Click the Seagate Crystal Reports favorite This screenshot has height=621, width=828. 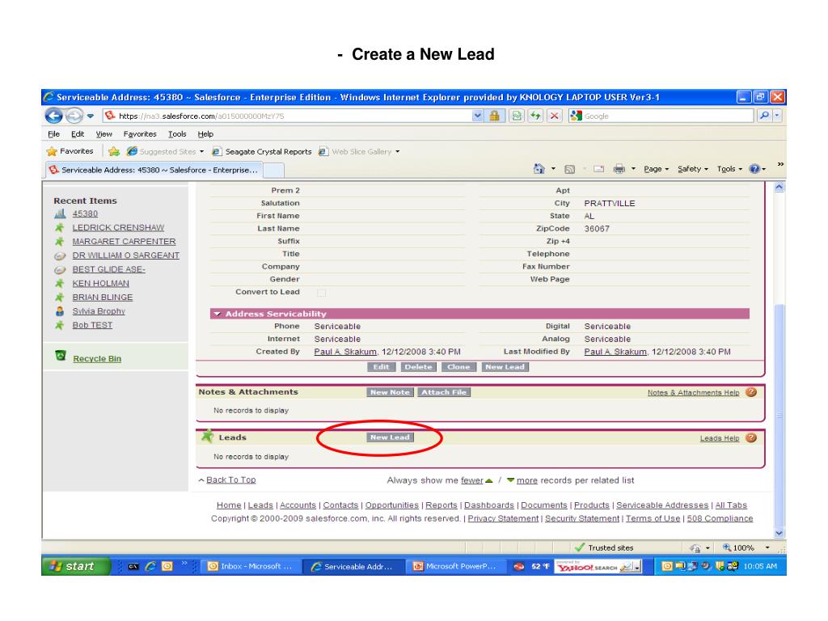(262, 151)
